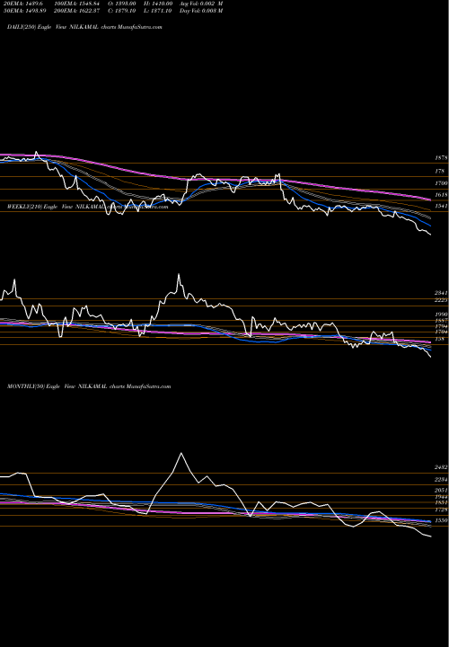Click the 1541 price label on daily chart
Screen dimensions: 449x647
click(x=441, y=206)
